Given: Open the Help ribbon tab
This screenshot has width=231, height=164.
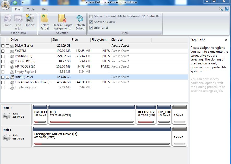Looking at the screenshot, I should click(45, 9).
